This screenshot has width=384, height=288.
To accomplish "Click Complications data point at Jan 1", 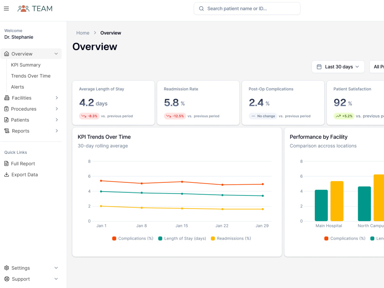I will (101, 181).
